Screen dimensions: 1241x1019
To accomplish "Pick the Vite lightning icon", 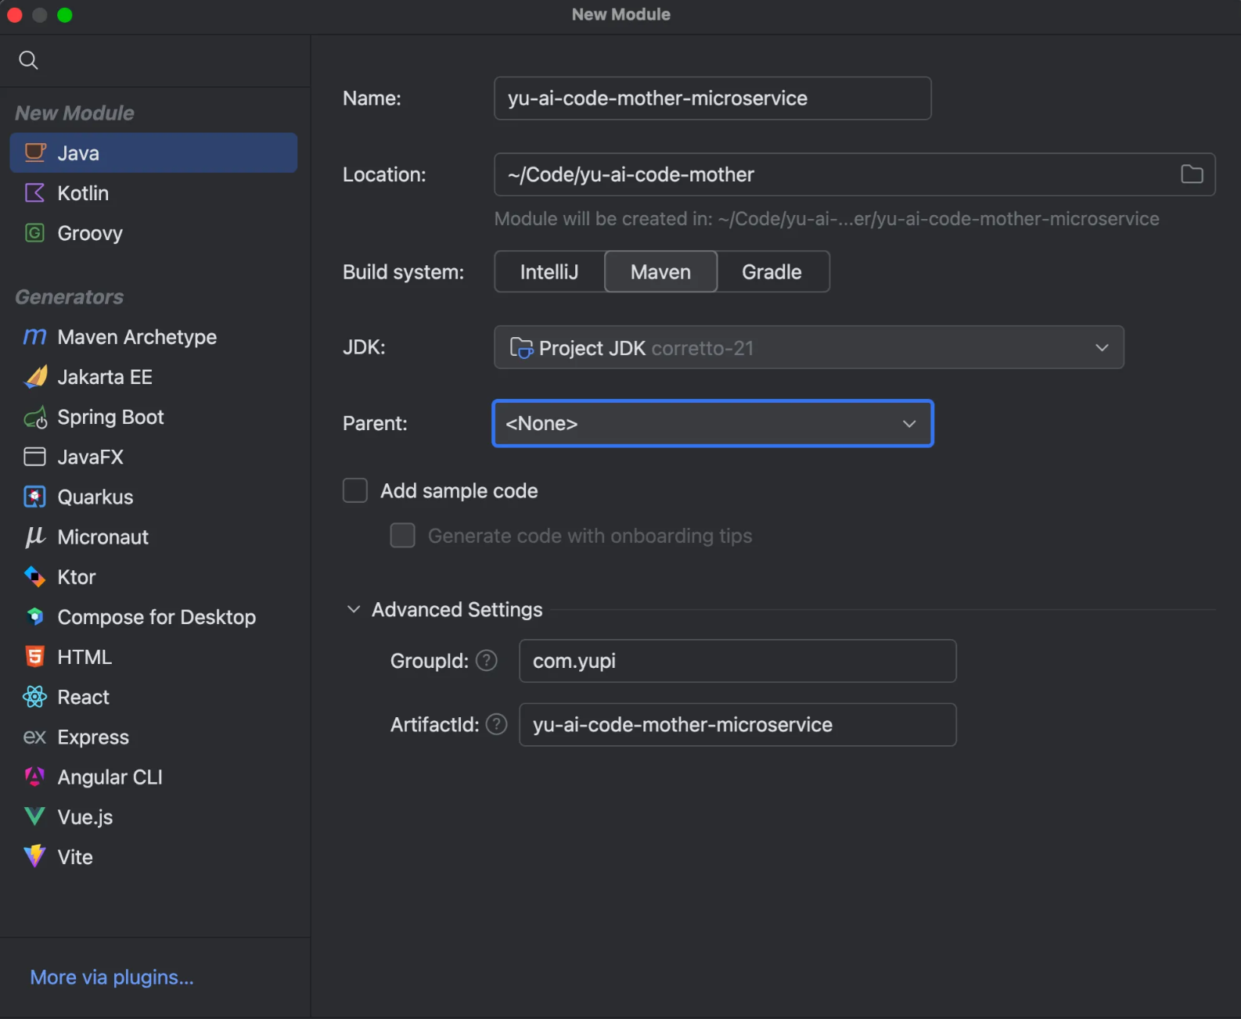I will [35, 856].
